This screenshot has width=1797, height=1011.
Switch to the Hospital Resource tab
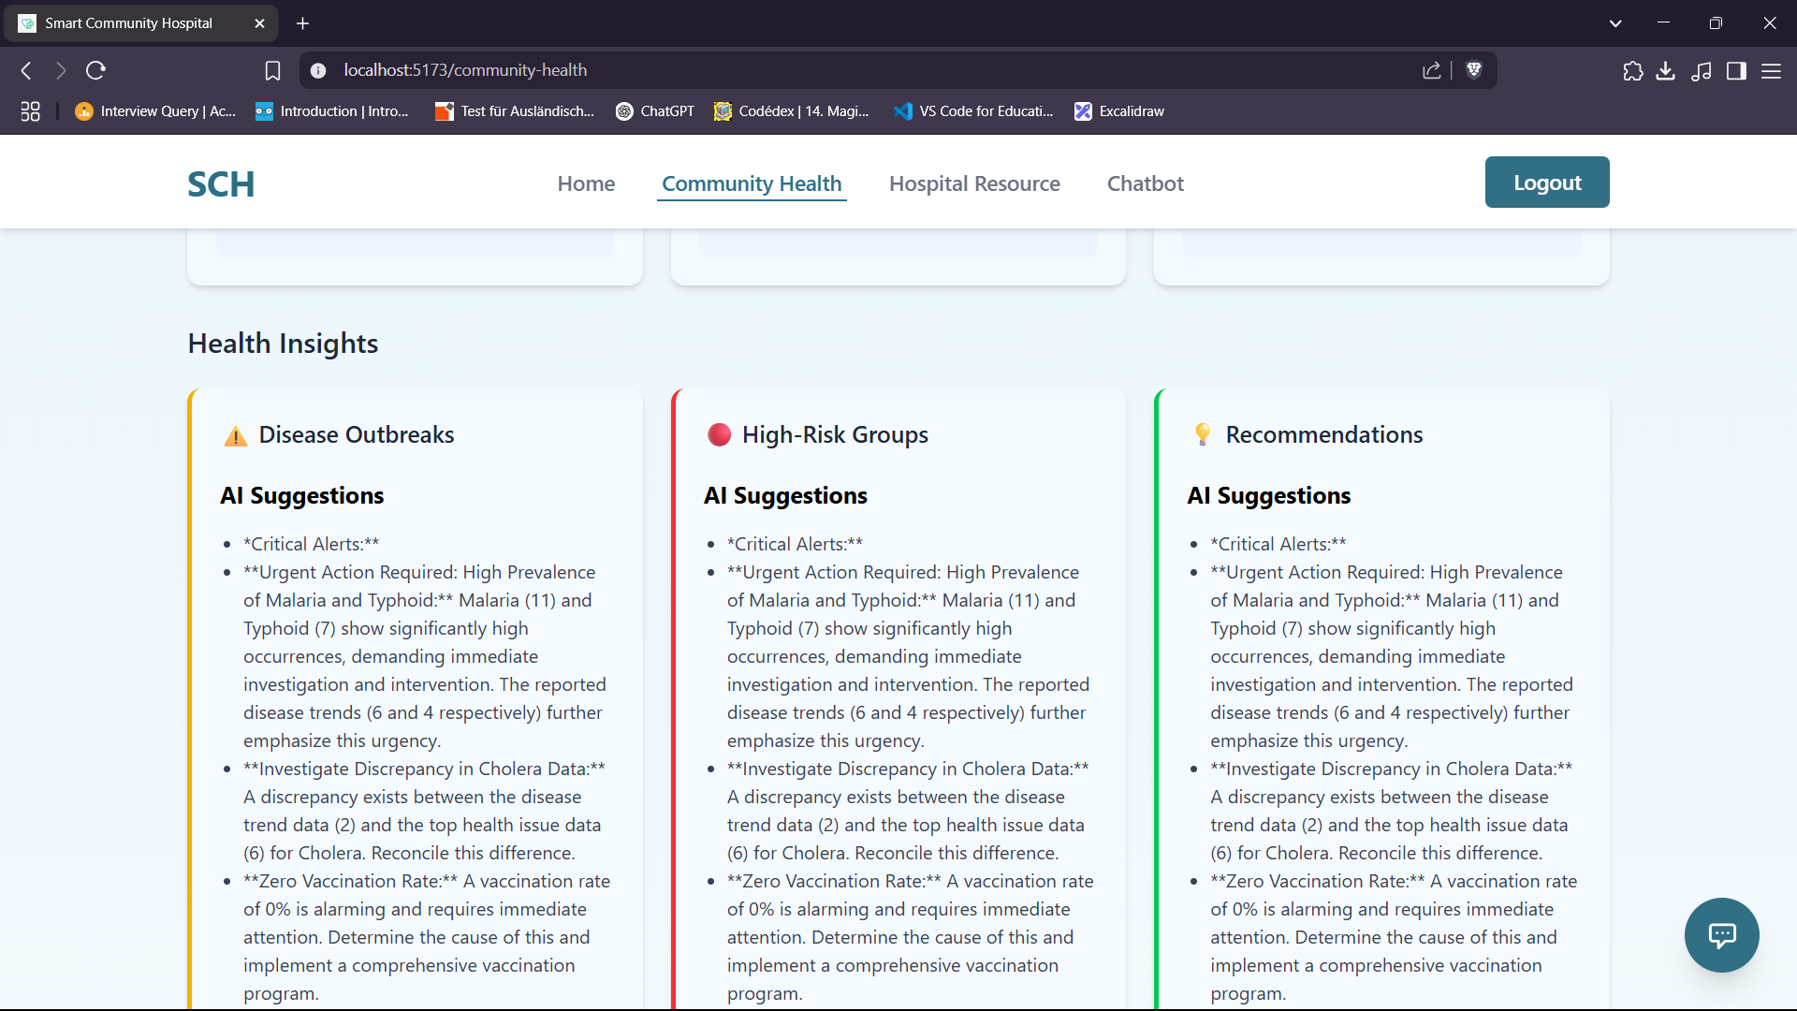(x=974, y=183)
